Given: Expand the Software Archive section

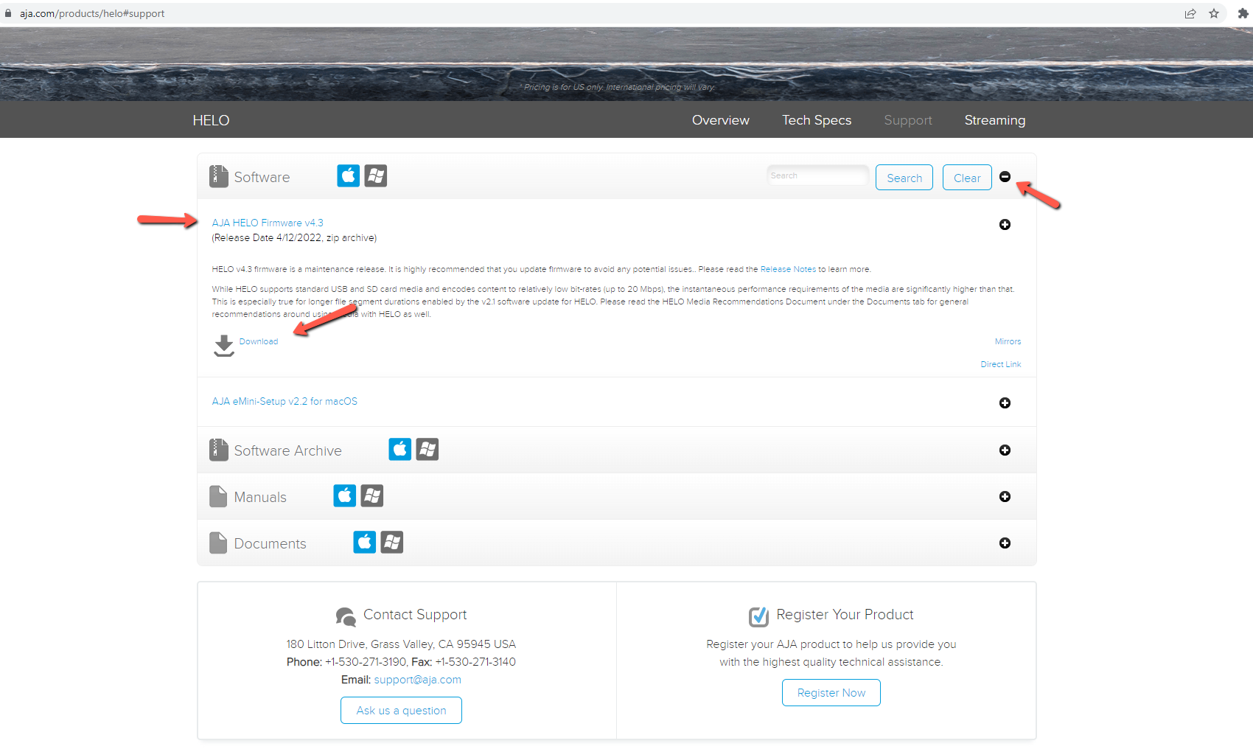Looking at the screenshot, I should point(1005,450).
